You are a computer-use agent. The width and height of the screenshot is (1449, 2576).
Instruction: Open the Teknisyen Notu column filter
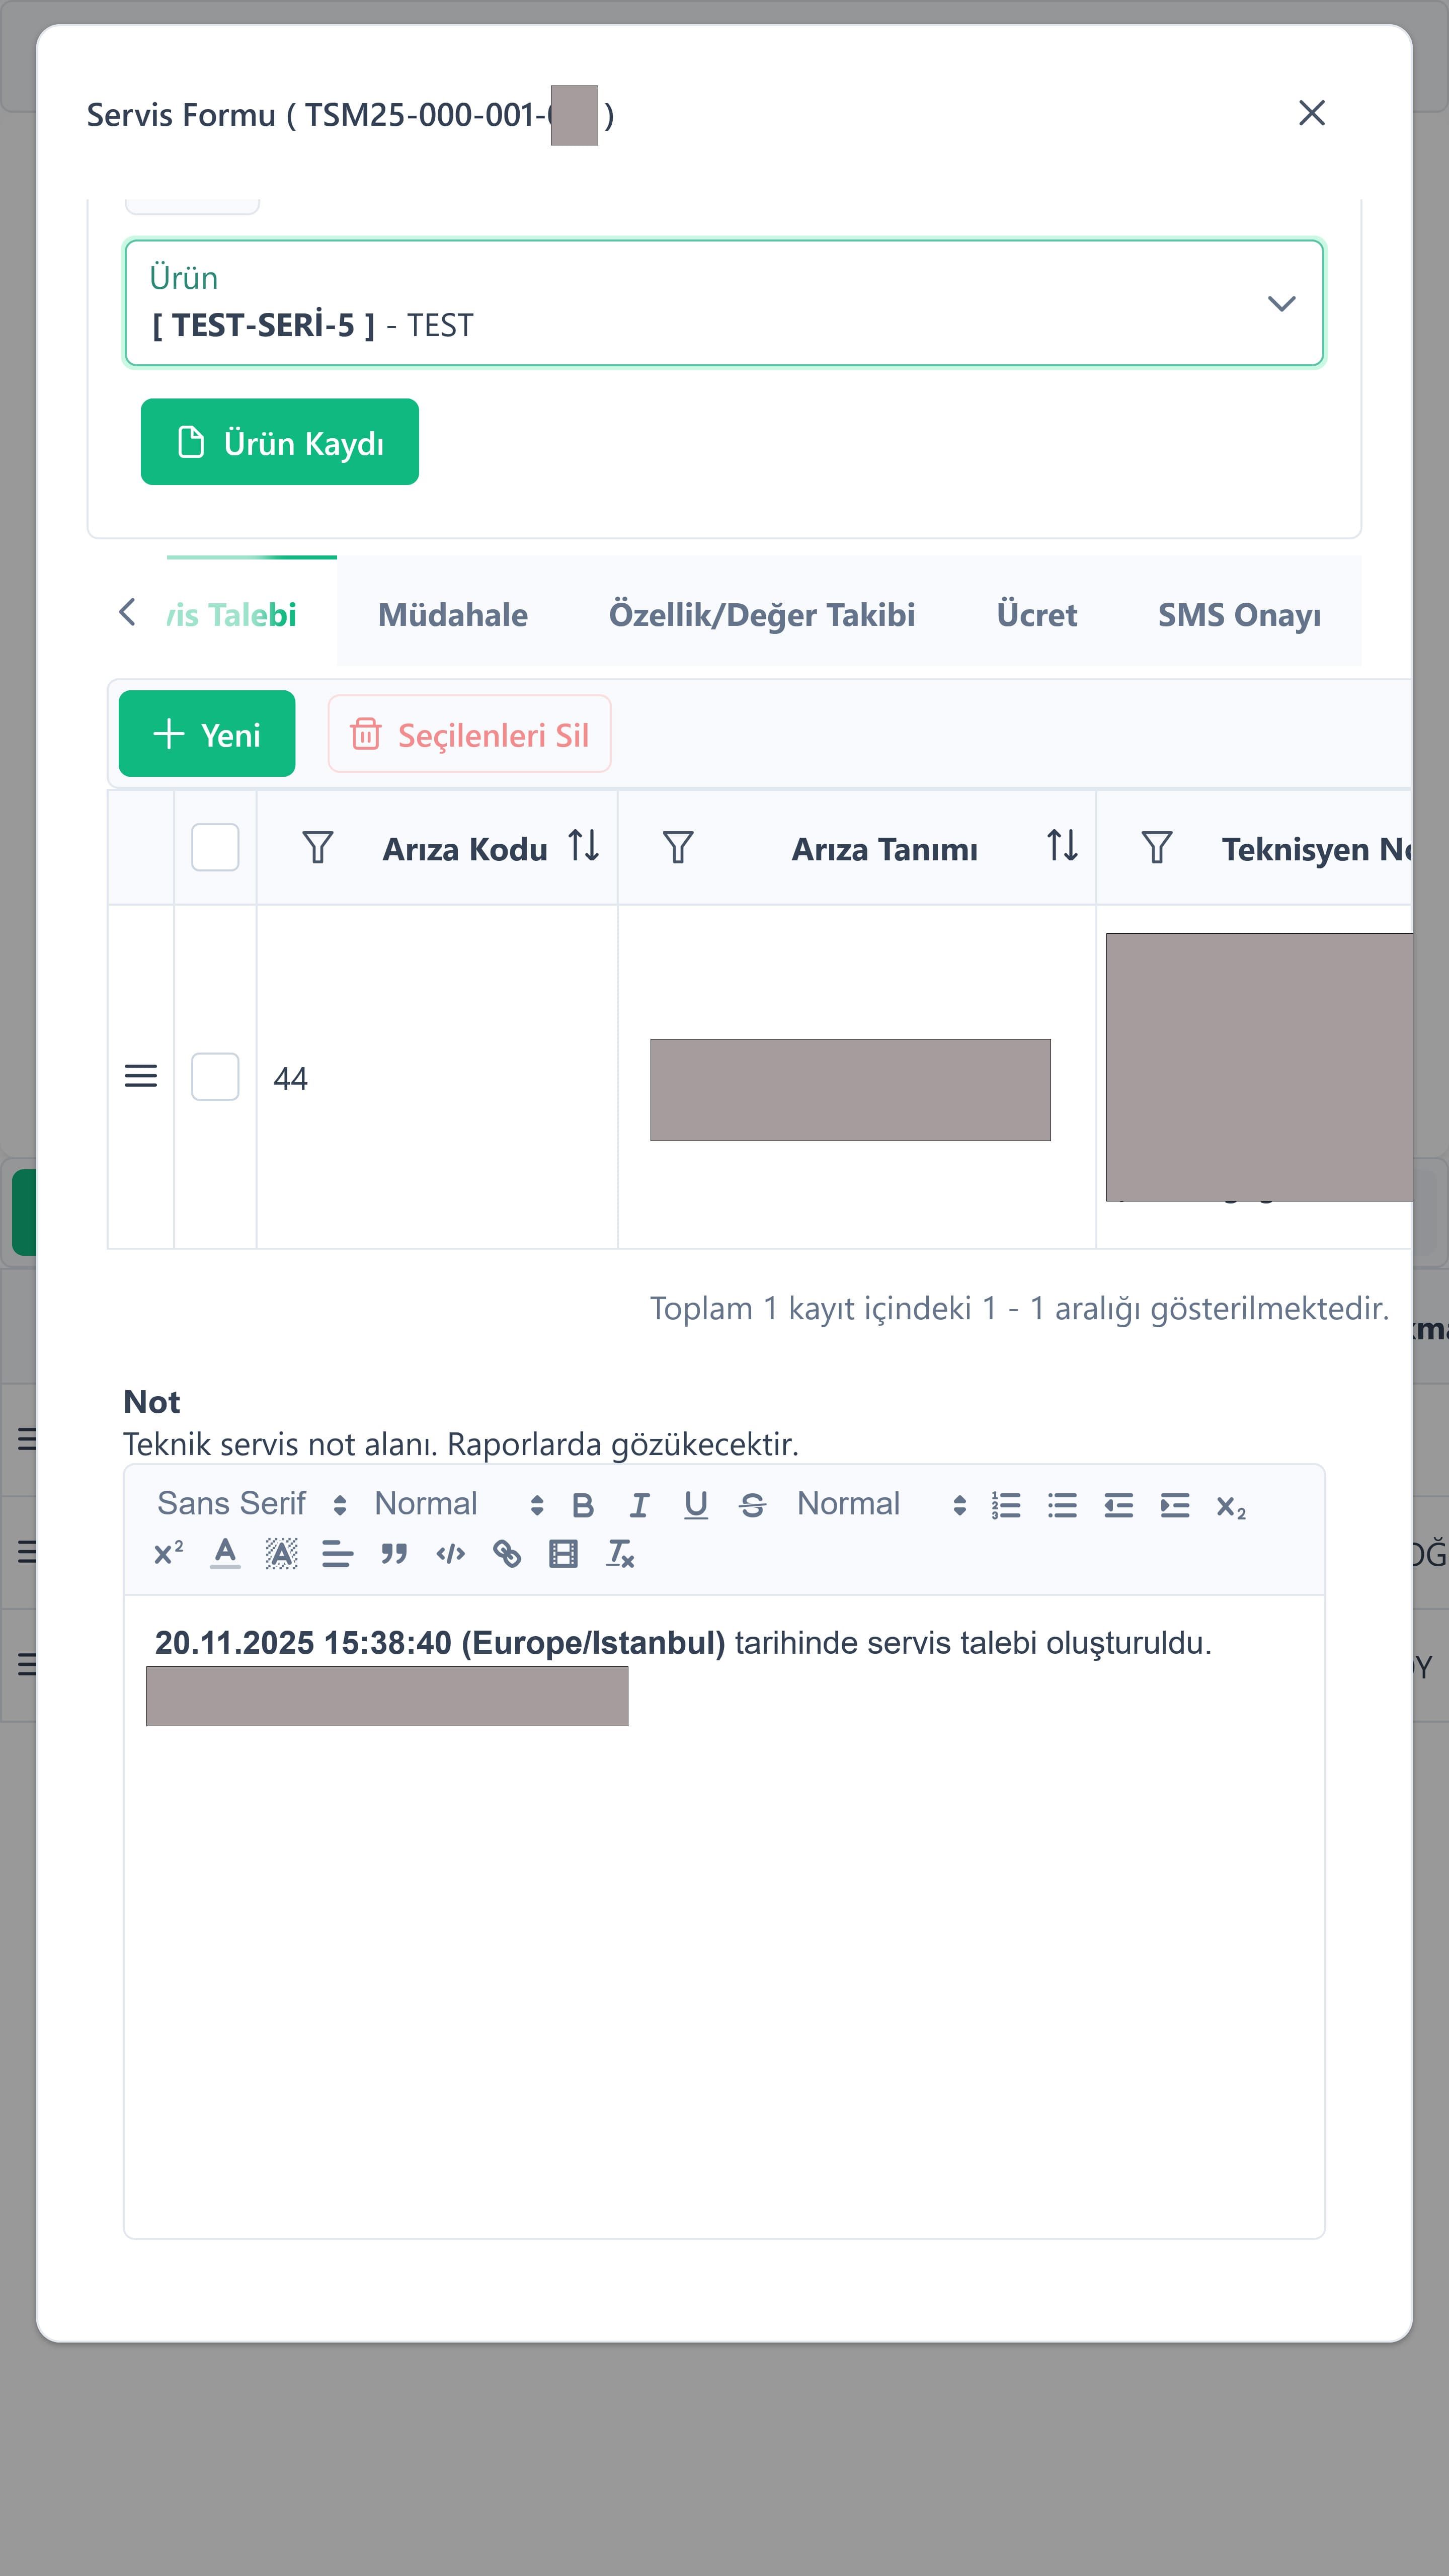pyautogui.click(x=1157, y=848)
